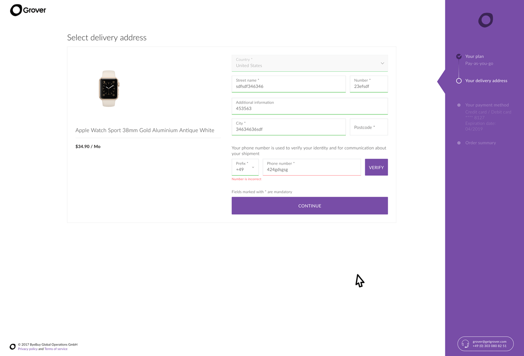The width and height of the screenshot is (524, 356).
Task: Click the headset support icon
Action: [465, 344]
